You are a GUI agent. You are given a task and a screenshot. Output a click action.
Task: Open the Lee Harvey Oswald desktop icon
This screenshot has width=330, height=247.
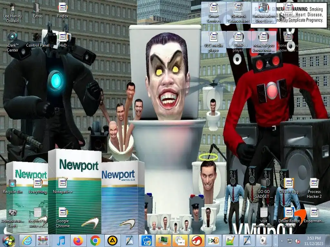[x=13, y=13]
